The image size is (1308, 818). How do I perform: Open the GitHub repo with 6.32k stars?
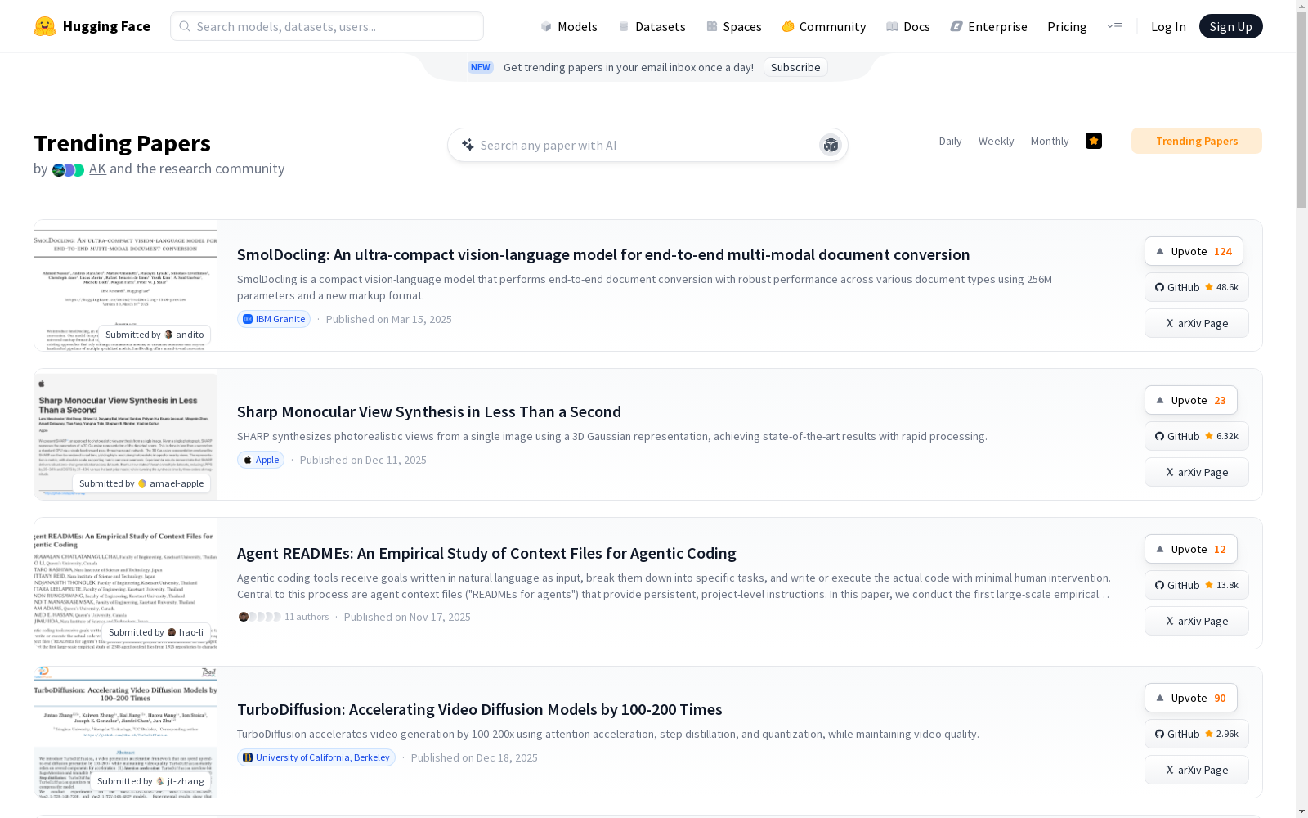point(1197,436)
